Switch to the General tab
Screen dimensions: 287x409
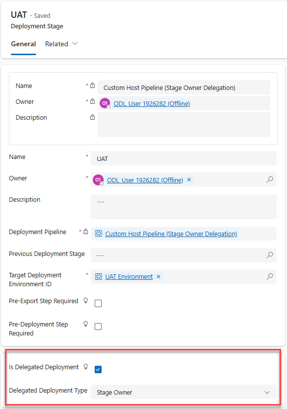pos(23,44)
